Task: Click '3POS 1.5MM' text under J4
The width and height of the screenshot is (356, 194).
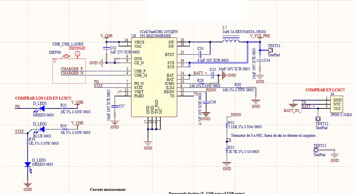Action: coord(341,115)
